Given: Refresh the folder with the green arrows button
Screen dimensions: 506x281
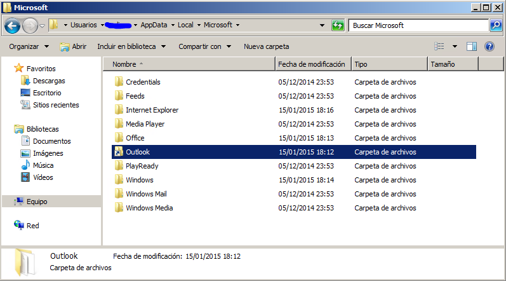Looking at the screenshot, I should 338,25.
